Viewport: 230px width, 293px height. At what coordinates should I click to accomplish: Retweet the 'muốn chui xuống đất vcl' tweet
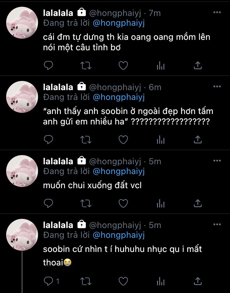[86, 204]
